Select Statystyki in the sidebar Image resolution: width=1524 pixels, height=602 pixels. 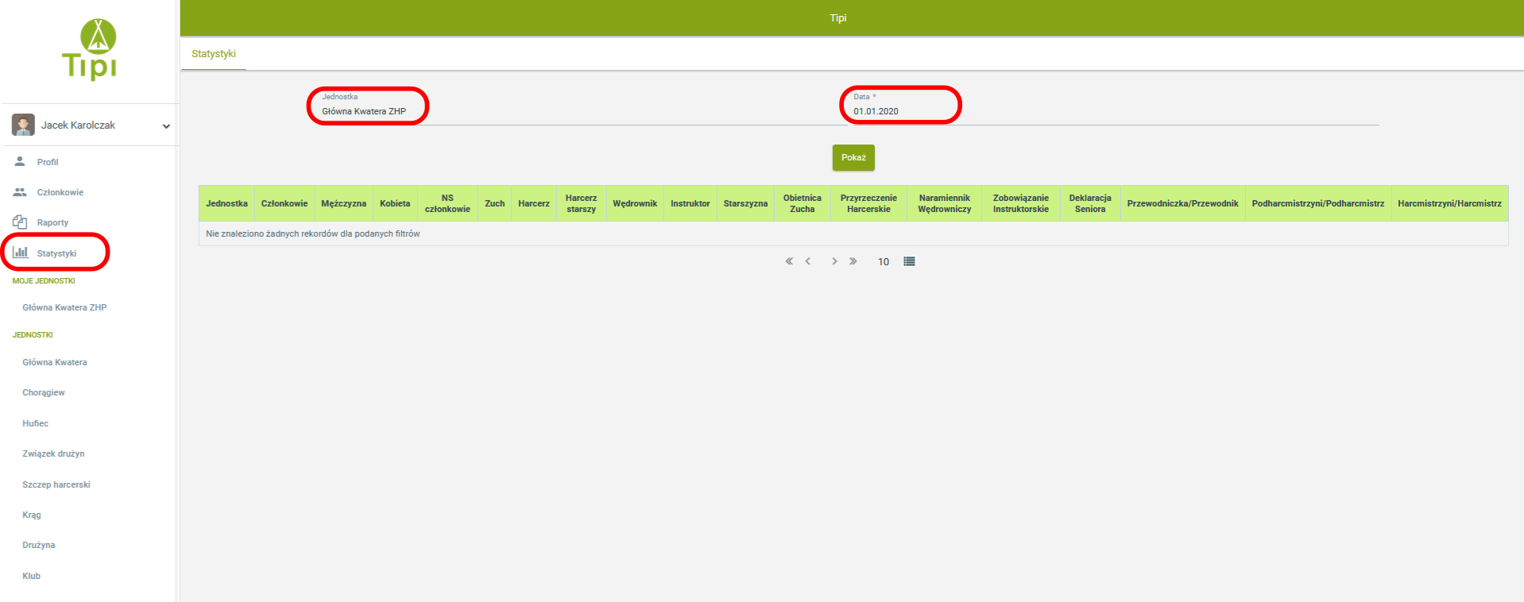point(56,253)
